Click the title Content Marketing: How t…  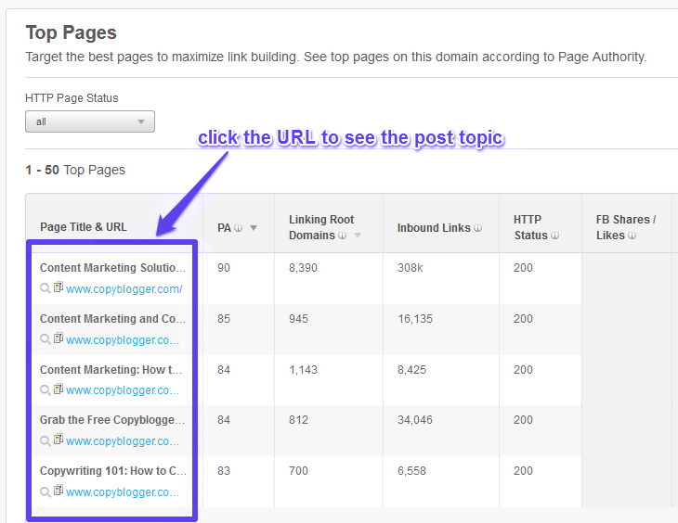111,370
